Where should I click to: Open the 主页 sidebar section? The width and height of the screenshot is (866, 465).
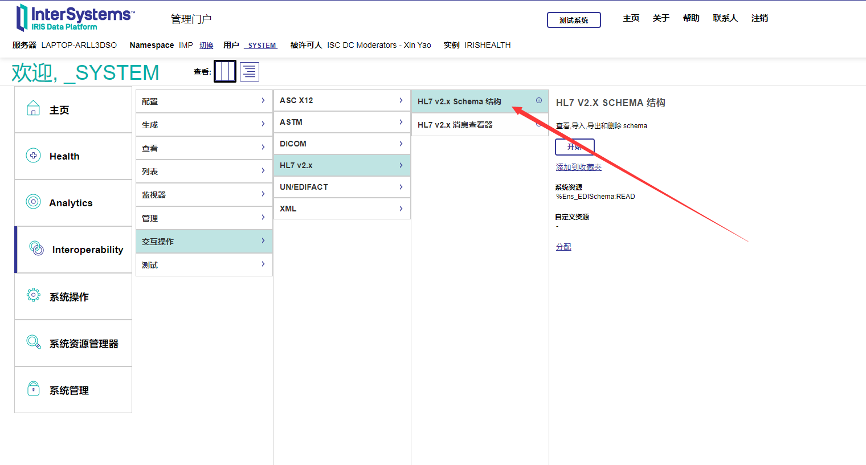click(73, 109)
